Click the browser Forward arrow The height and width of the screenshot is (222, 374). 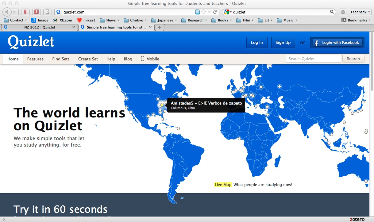(15, 12)
